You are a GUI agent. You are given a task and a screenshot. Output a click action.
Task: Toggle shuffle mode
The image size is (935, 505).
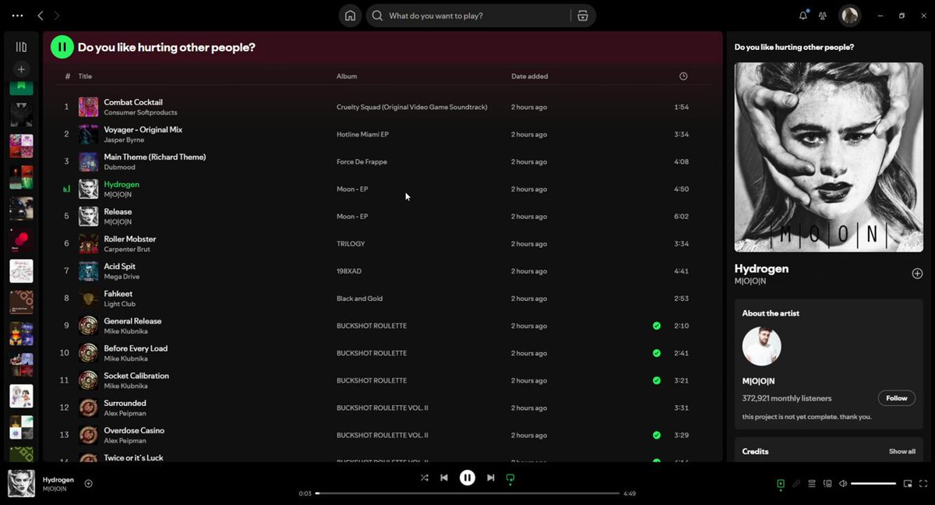tap(424, 478)
